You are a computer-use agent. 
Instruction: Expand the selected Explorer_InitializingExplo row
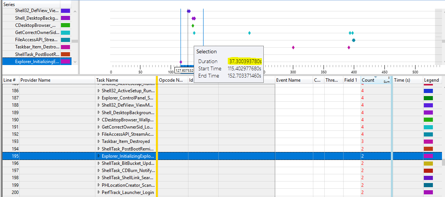pos(99,156)
